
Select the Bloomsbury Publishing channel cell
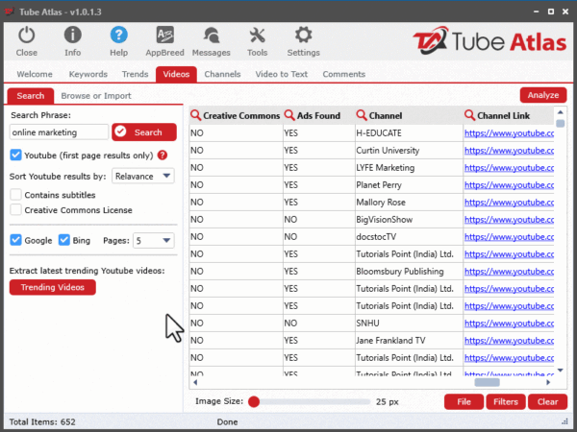(x=409, y=272)
